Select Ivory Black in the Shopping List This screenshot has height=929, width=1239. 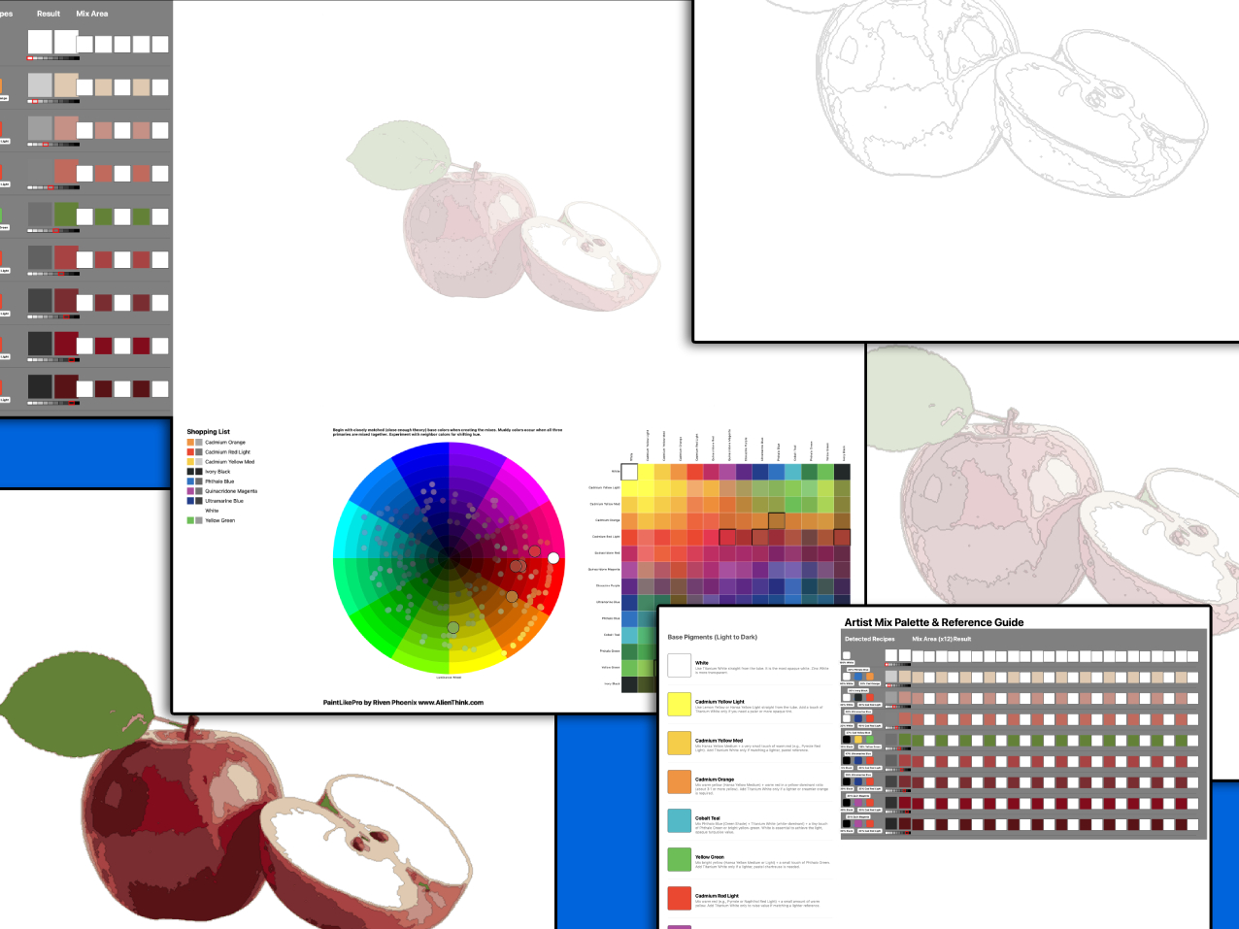click(217, 472)
